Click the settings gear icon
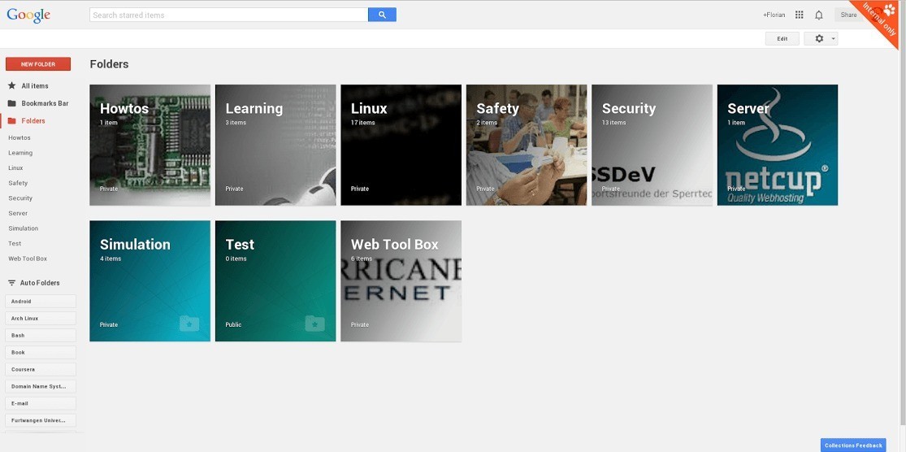906x452 pixels. 818,38
